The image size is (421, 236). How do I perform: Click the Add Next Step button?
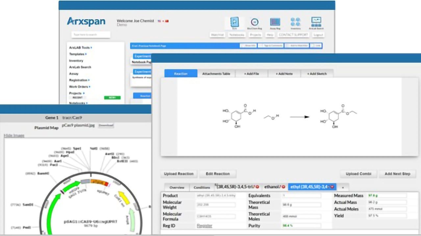coord(397,174)
